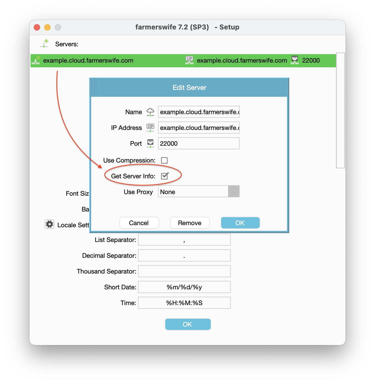Screen dimensions: 375x384
Task: Click the Decimal Separator field
Action: click(184, 255)
